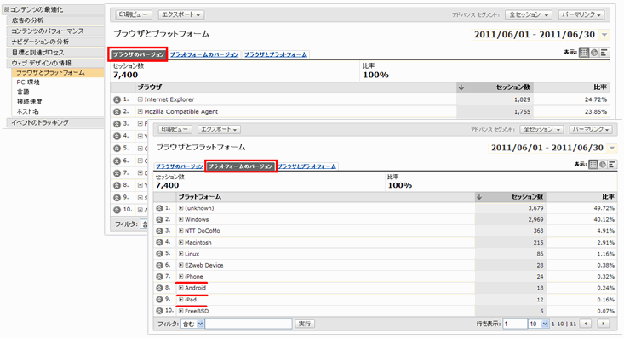
Task: Open 全セッション segment dropdown in back report
Action: tap(529, 14)
